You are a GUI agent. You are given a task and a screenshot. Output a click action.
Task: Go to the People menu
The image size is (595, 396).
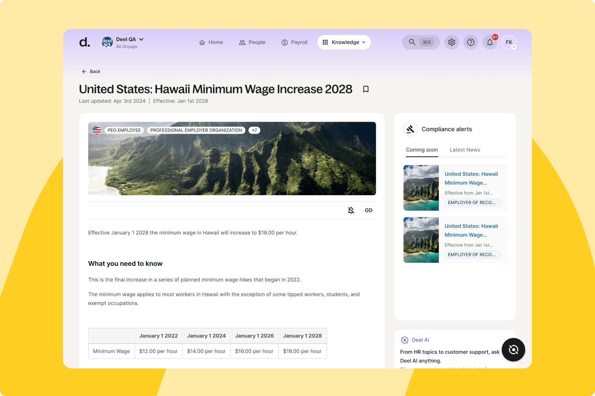click(x=252, y=42)
